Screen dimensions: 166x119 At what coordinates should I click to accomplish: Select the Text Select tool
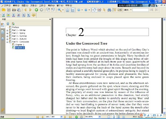(x=115, y=10)
